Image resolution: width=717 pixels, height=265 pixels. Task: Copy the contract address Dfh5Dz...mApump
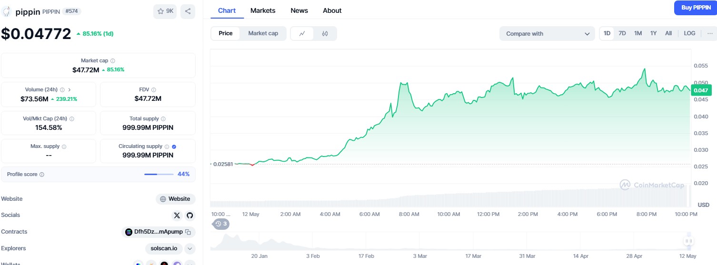click(x=188, y=232)
